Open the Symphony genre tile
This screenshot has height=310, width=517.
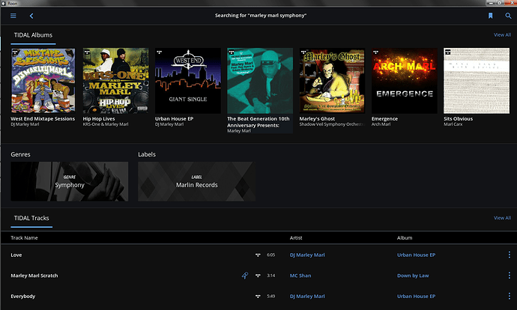click(70, 181)
